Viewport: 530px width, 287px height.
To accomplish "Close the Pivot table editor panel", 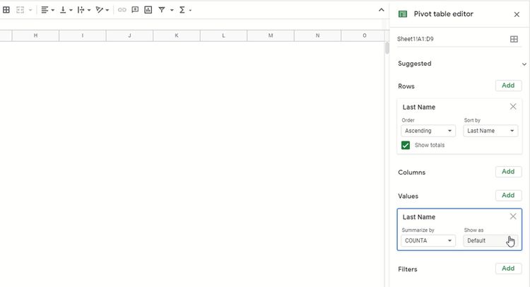I will tap(517, 14).
